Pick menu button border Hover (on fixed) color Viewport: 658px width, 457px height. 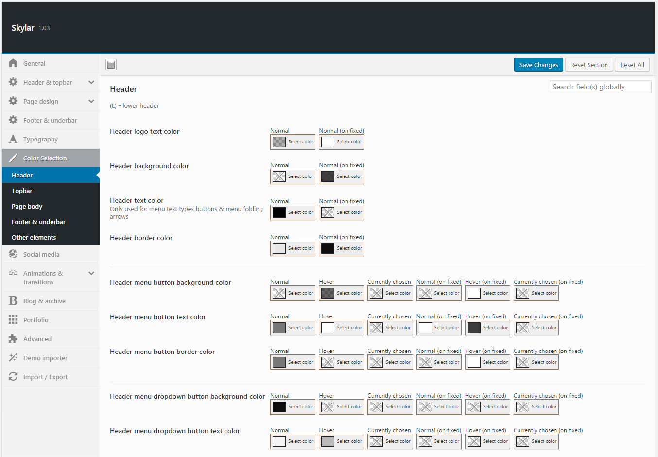(x=487, y=362)
